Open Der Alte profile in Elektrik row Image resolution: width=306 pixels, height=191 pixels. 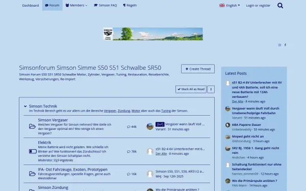click(x=161, y=154)
